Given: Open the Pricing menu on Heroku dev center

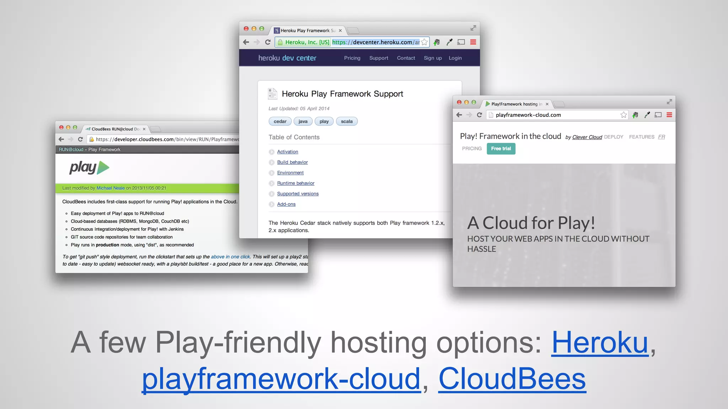Looking at the screenshot, I should 352,58.
